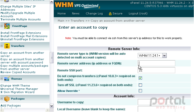Open Install FrontPage Extensions link

point(21,33)
